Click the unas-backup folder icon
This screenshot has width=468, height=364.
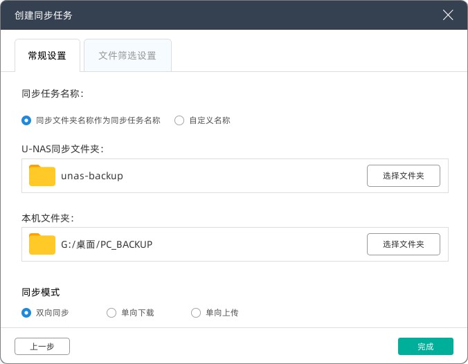pos(42,176)
